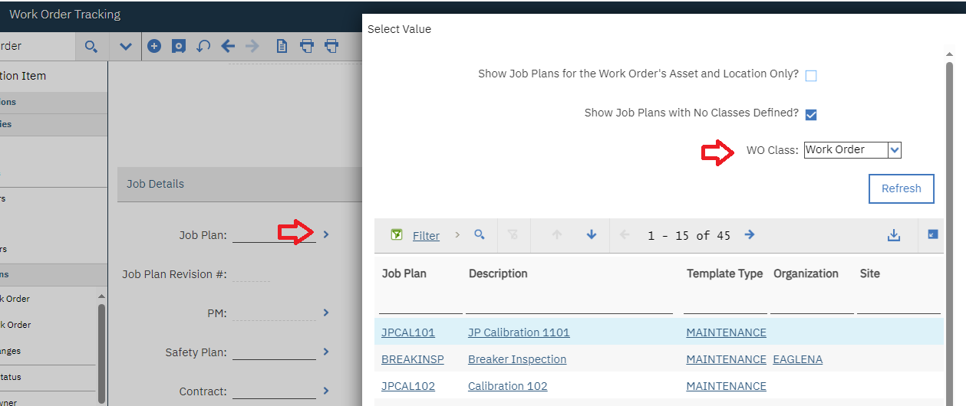
Task: Click the table filter search magnifier icon
Action: click(480, 234)
